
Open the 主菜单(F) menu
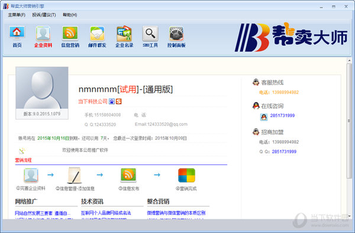click(17, 15)
